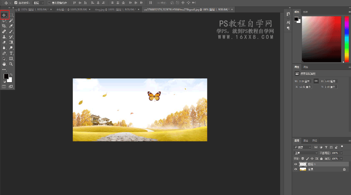Image resolution: width=351 pixels, height=195 pixels.
Task: Select the Rectangle shape tool
Action: [x=11, y=59]
